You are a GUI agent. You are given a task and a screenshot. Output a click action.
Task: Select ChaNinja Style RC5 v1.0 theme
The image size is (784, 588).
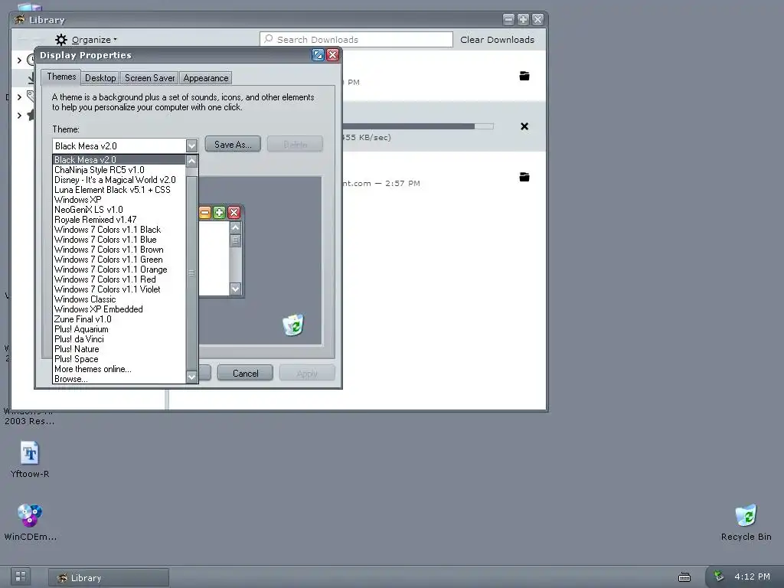119,170
